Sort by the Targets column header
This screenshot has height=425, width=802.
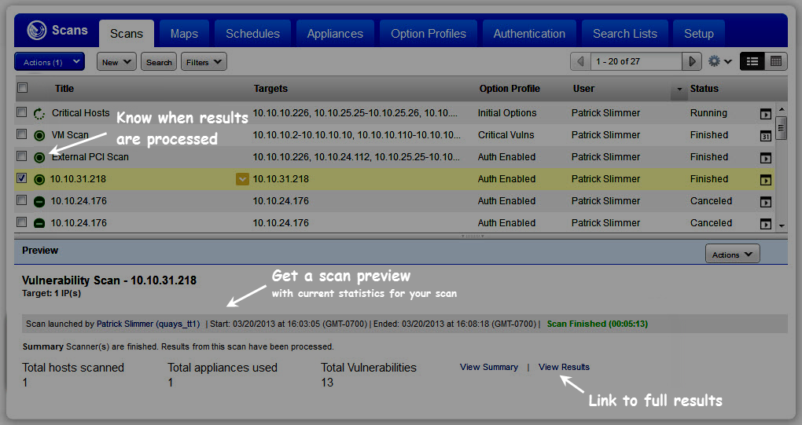point(270,88)
